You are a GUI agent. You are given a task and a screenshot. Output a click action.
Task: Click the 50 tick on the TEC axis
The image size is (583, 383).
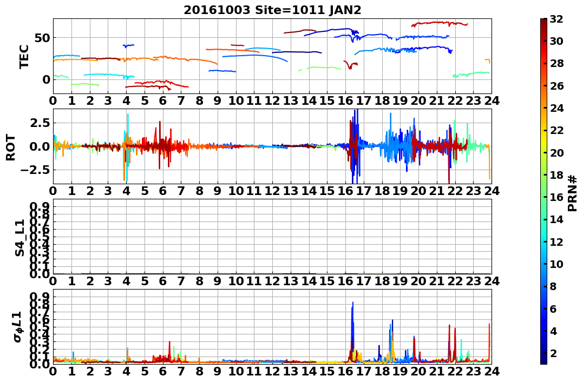[x=42, y=38]
